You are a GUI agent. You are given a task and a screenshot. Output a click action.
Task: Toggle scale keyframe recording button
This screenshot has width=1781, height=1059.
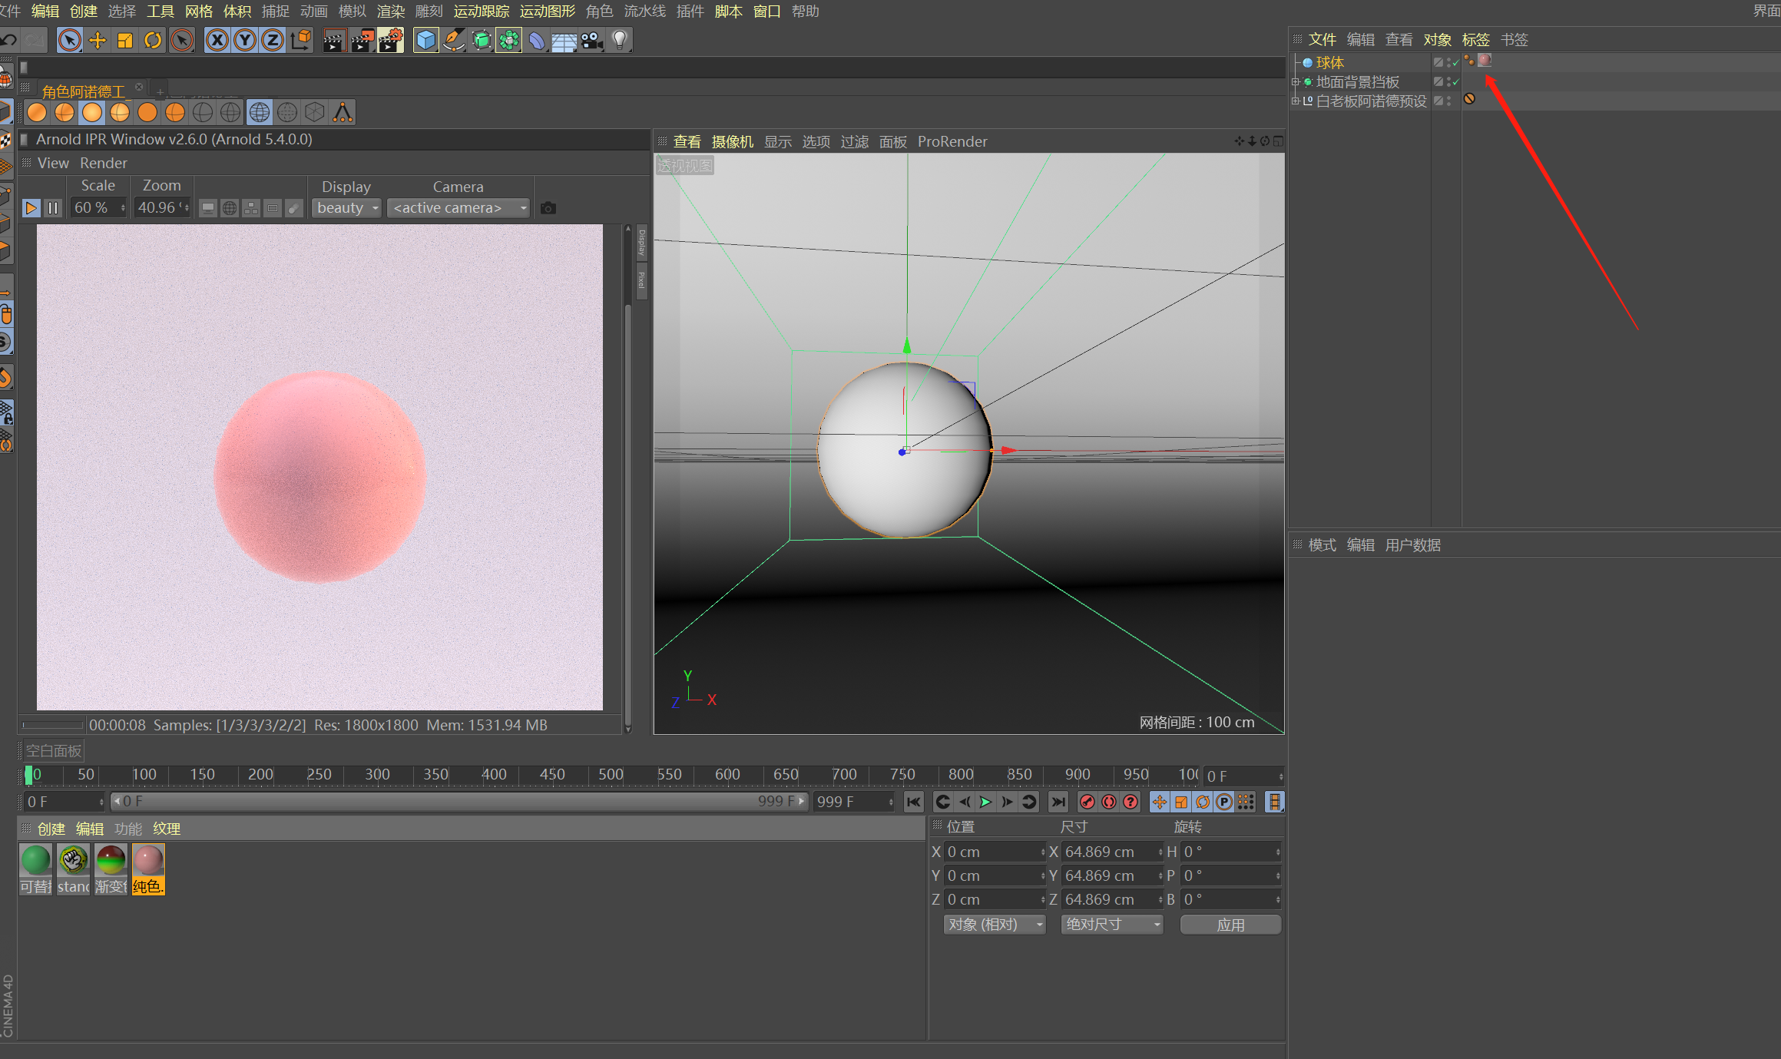(x=1181, y=802)
